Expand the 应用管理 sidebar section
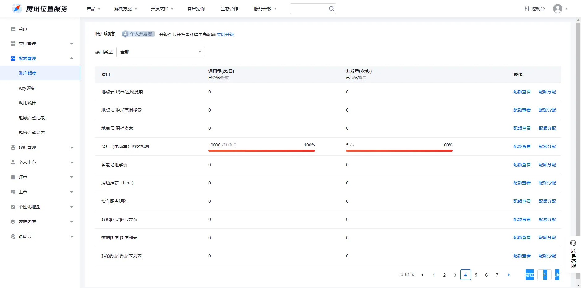This screenshot has height=288, width=581. (x=71, y=44)
